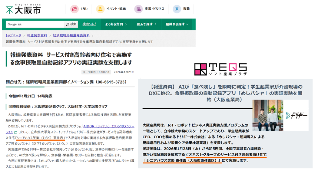Go to トップページ breadcrumb
315x171 pixels.
tap(13, 35)
